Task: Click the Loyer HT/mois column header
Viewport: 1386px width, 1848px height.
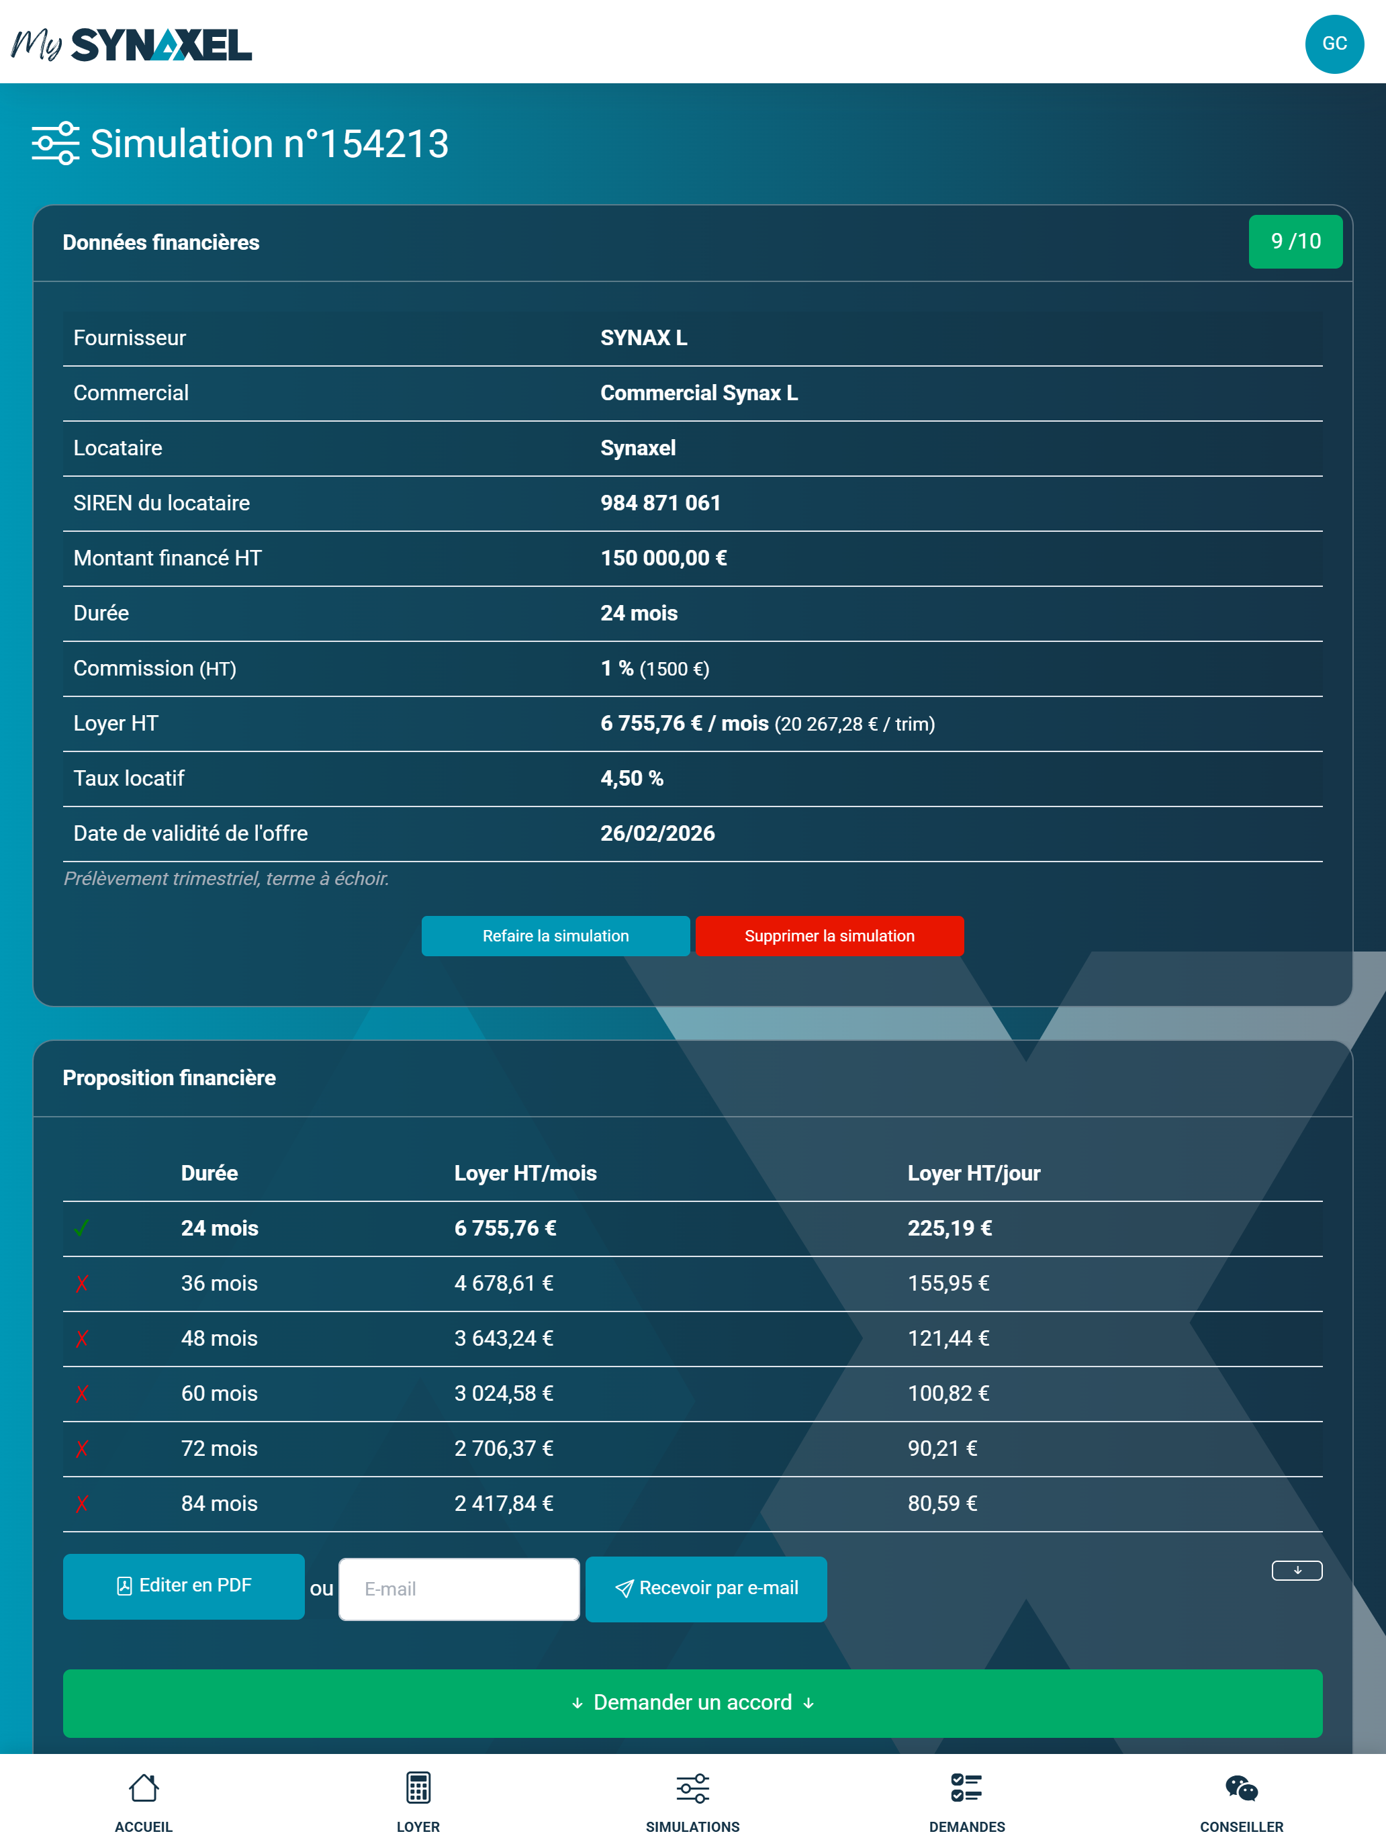Action: [524, 1173]
